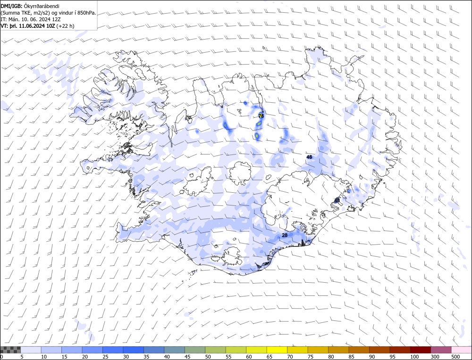Select the 40–45 grey-blue legend swatch
Viewport: 472px width, 360px height.
pos(174,350)
